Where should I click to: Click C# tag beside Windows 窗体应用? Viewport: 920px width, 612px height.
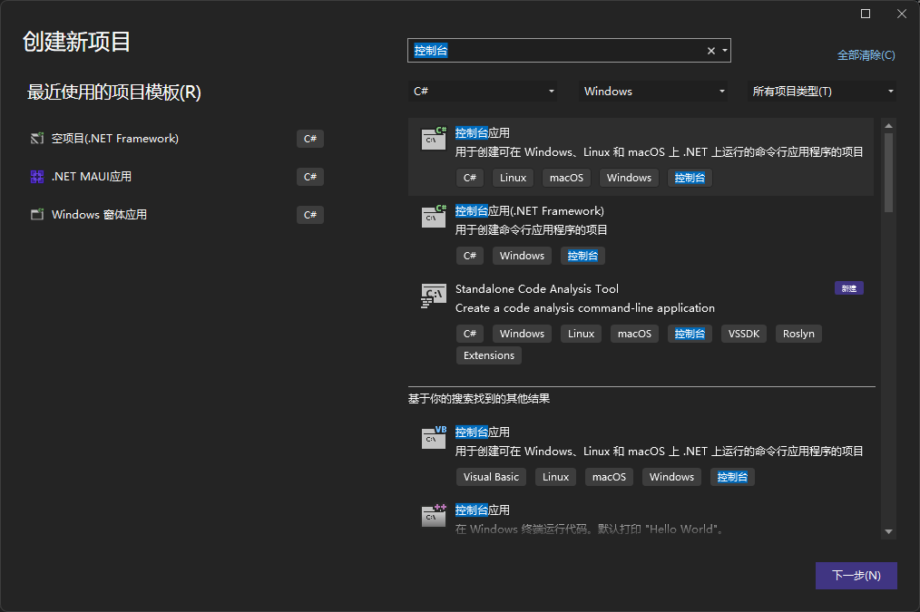click(310, 215)
